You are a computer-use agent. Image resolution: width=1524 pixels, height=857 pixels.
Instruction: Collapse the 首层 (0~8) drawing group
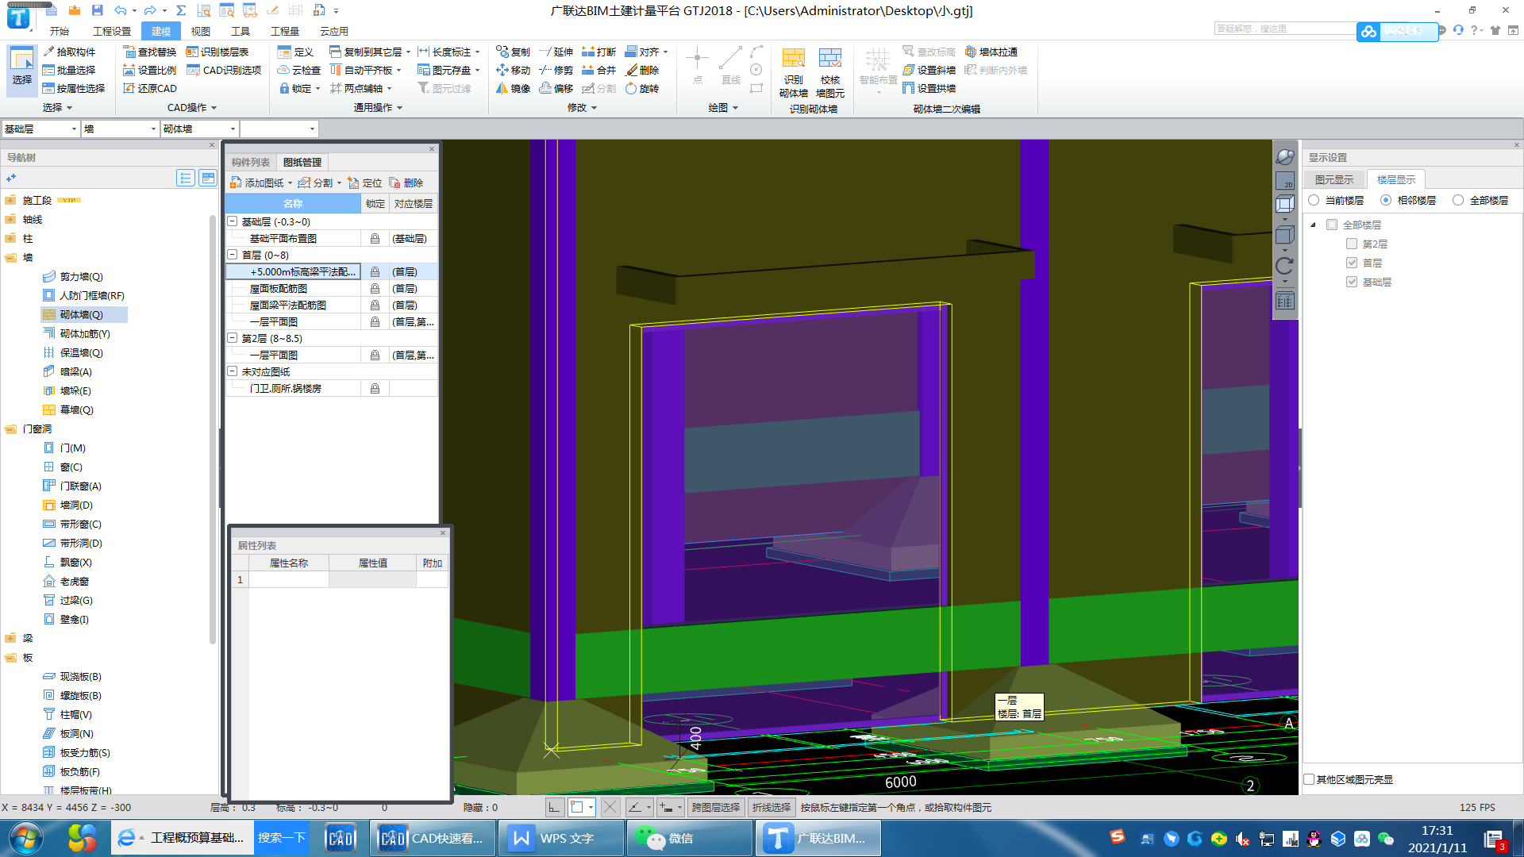coord(233,255)
